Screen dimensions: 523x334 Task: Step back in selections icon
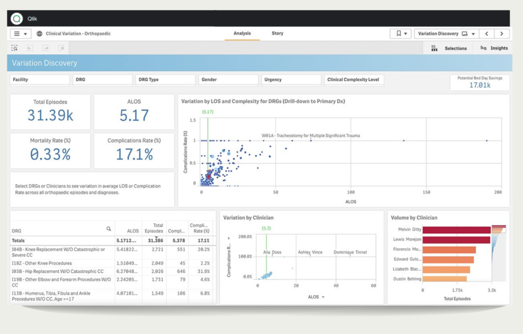pyautogui.click(x=30, y=48)
